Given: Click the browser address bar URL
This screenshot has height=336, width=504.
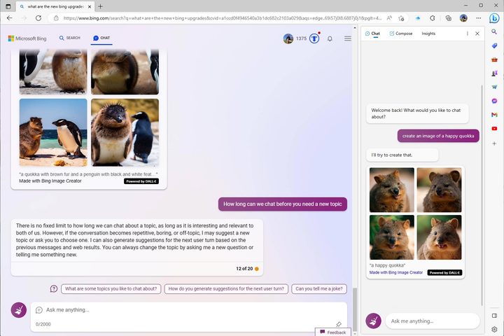Looking at the screenshot, I should [x=223, y=18].
